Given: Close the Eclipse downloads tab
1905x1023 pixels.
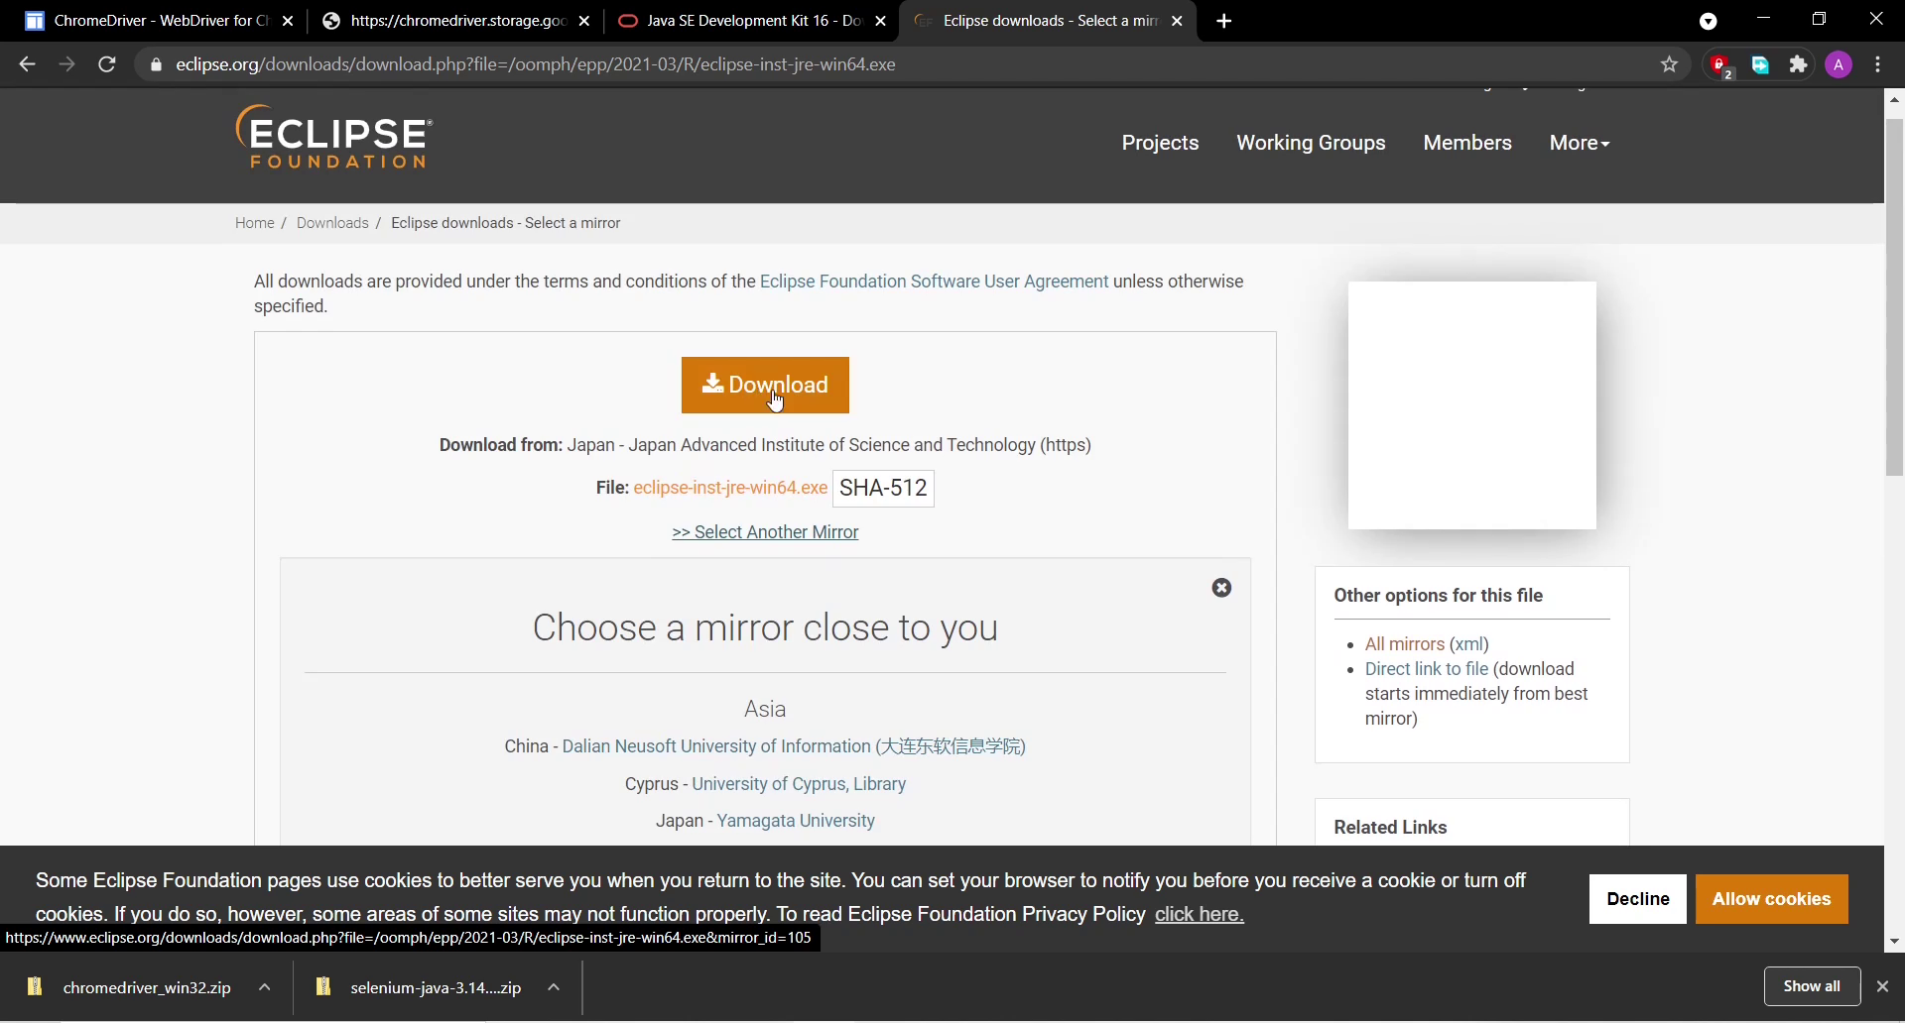Looking at the screenshot, I should point(1177,21).
